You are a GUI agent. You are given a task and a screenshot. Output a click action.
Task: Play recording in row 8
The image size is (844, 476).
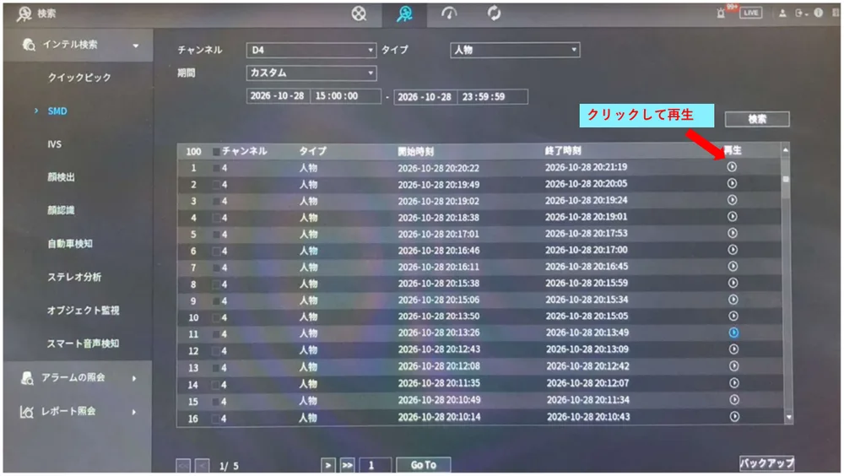(x=733, y=283)
